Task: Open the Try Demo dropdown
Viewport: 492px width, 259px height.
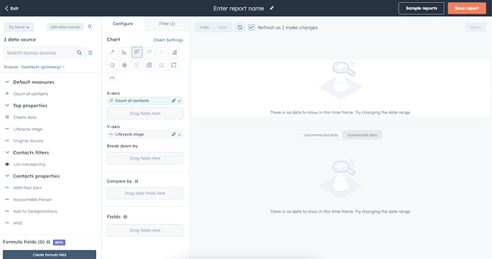Action: point(19,27)
